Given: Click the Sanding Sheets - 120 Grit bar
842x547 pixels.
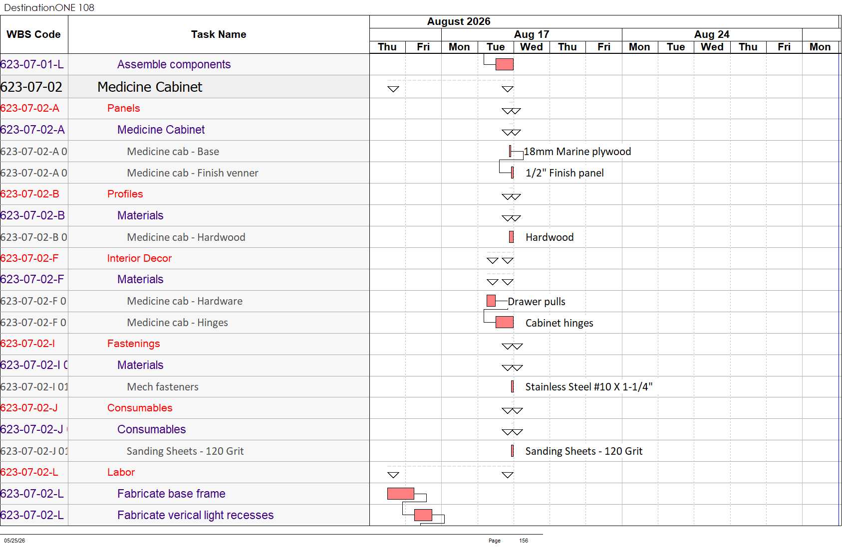Looking at the screenshot, I should pos(513,451).
